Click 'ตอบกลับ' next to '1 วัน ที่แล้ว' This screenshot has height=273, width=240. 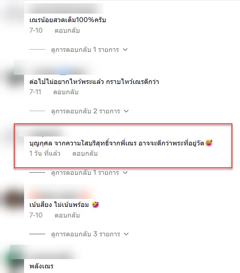[85, 154]
